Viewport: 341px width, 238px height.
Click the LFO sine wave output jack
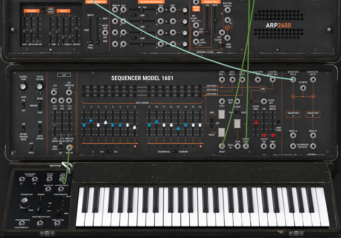click(69, 101)
